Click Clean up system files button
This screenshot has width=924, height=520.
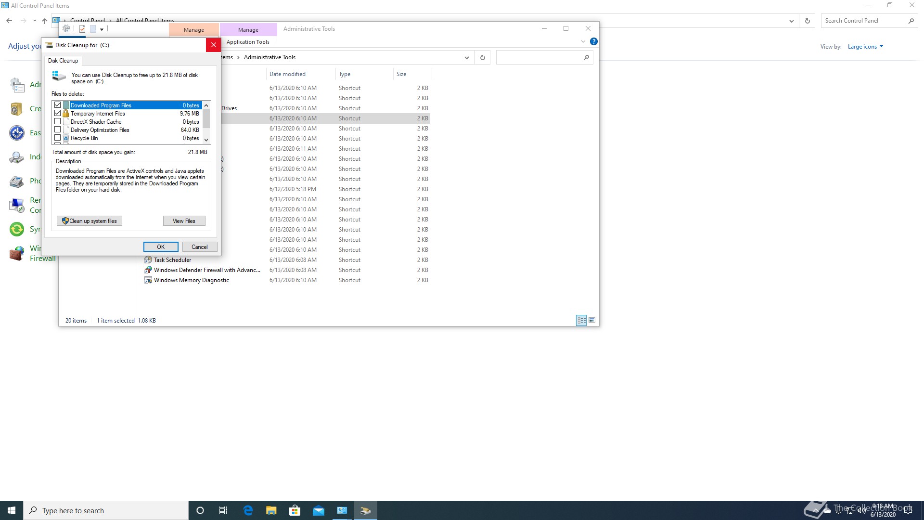[x=90, y=221]
